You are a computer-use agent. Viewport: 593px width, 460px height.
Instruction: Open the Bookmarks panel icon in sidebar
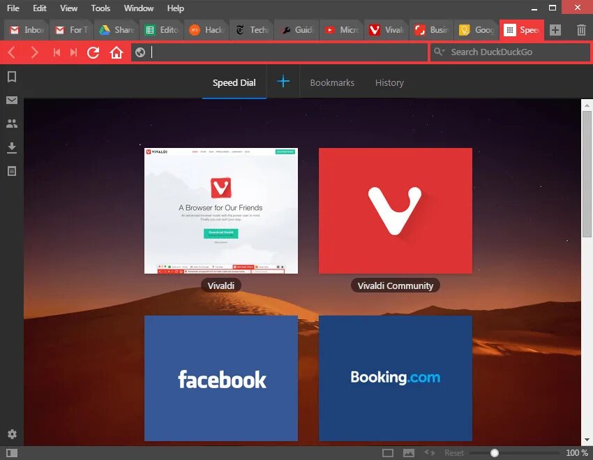click(12, 77)
